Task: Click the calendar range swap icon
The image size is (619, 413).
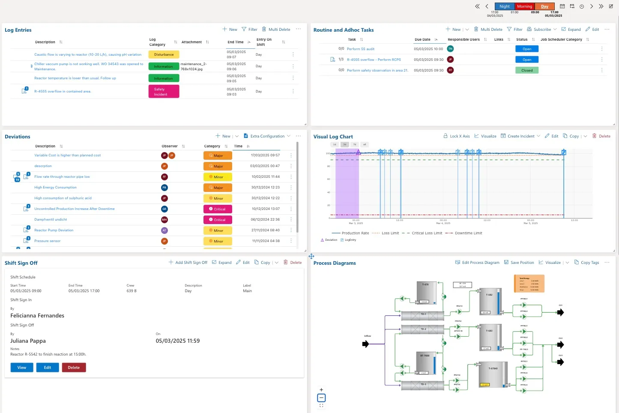Action: [x=572, y=6]
